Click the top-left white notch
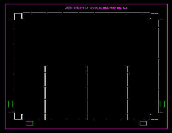Image resolution: width=172 pixels, height=133 pixels. (x=22, y=16)
